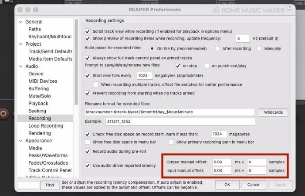Open Rendering settings page
The width and height of the screenshot is (305, 196).
(x=40, y=133)
